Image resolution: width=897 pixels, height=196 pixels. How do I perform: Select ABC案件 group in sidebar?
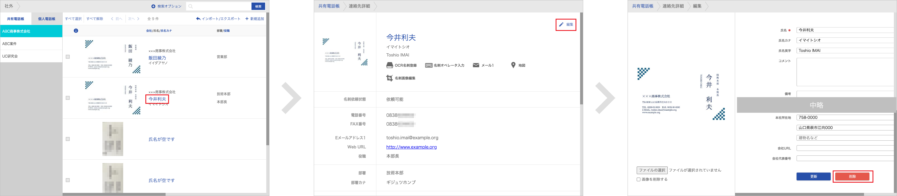(x=31, y=44)
